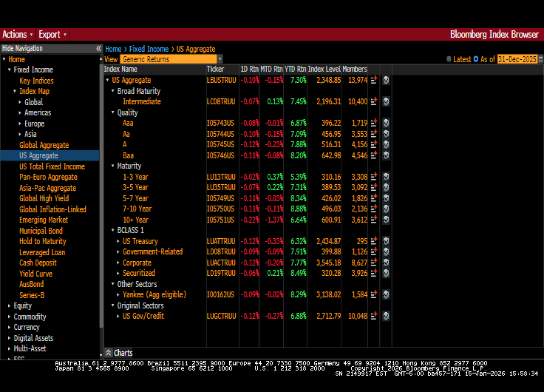Click the add-to-list icon for 1-3 Year row

pos(374,177)
